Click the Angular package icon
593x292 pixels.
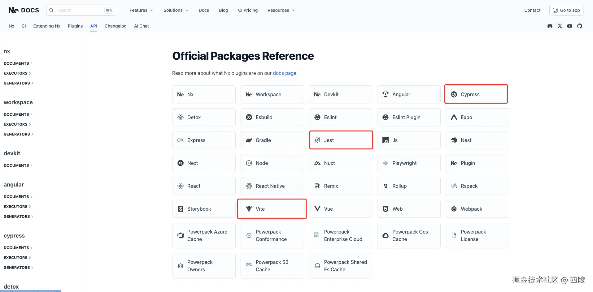click(x=386, y=94)
